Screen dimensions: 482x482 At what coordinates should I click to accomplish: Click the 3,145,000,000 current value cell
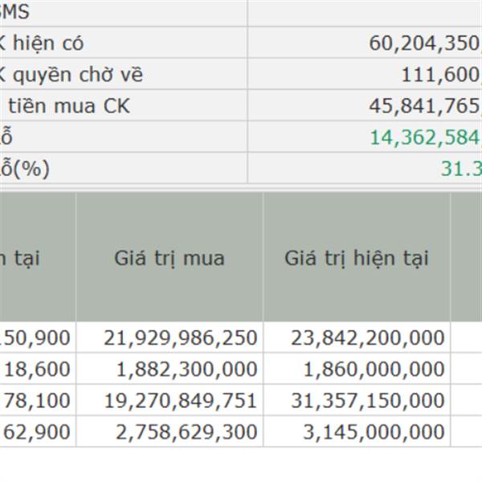[357, 431]
